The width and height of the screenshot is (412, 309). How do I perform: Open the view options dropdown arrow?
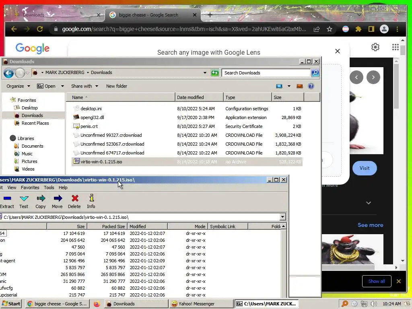pyautogui.click(x=289, y=86)
